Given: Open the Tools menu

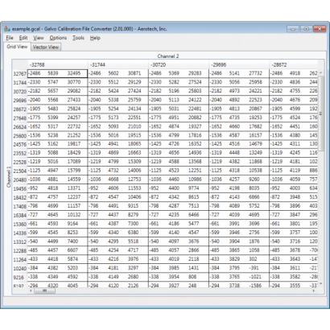Looking at the screenshot, I should 78,38.
